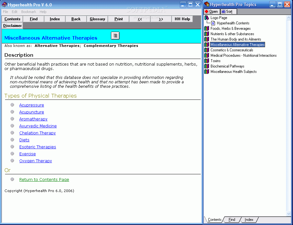Viewport: 293px width, 225px height.
Task: Maximize the Hyperhealth Pro Topics window
Action: point(280,4)
